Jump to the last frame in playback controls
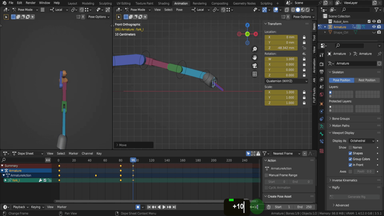Viewport: 384px width, 216px height. (174, 207)
